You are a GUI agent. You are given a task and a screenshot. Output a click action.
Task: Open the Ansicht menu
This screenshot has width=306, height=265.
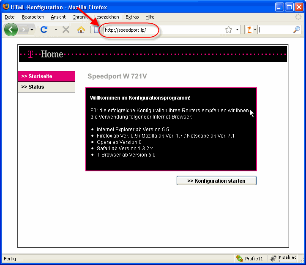pos(58,17)
